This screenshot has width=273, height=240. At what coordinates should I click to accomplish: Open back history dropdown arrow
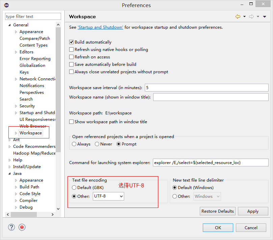pyautogui.click(x=244, y=17)
